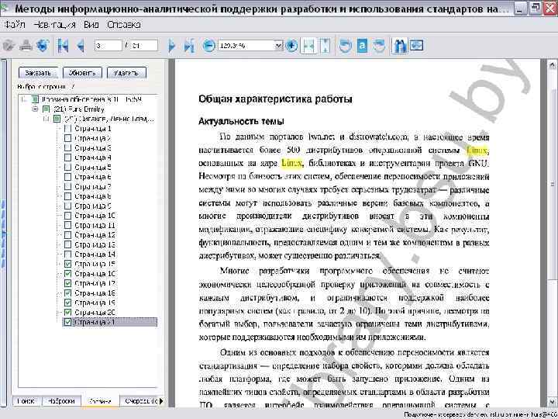Collapse the document node under Furs Dmitry
Viewport: 558px width, 419px height.
(46, 119)
